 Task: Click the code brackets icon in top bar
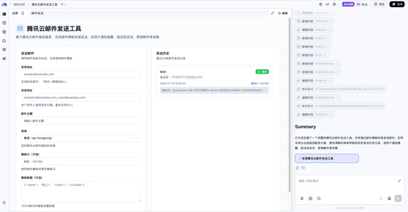(327, 5)
